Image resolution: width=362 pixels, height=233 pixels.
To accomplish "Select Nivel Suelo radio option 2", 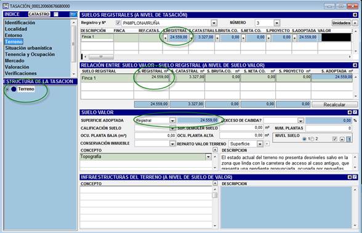I will click(313, 139).
